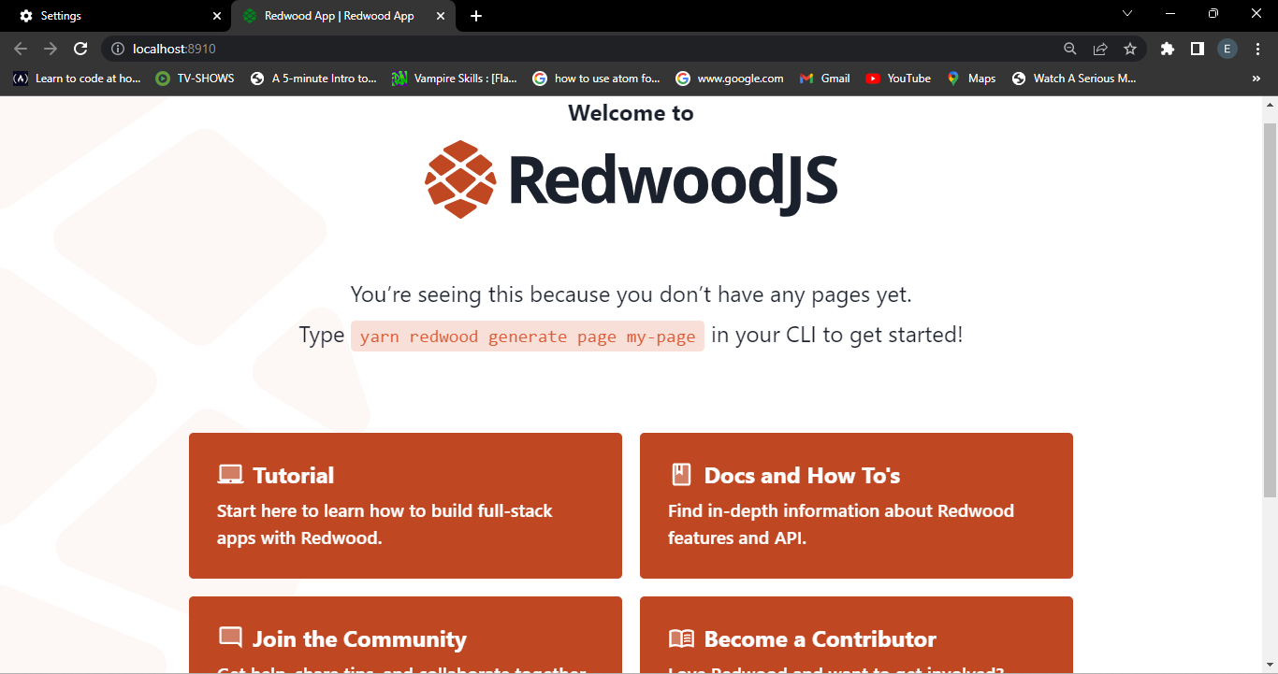Image resolution: width=1278 pixels, height=674 pixels.
Task: Click the laptop icon on the Tutorial card
Action: pyautogui.click(x=230, y=475)
